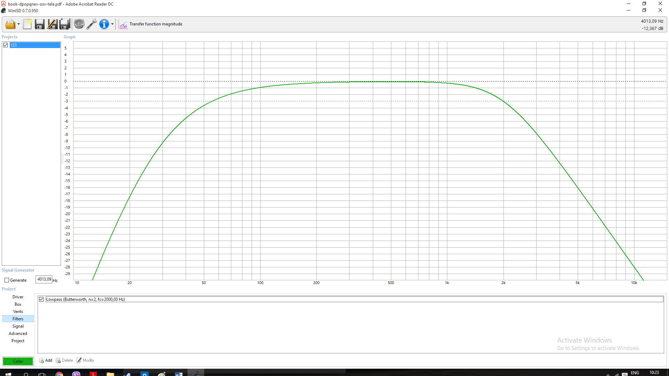Expand the open-project dropdown arrow

pos(18,24)
